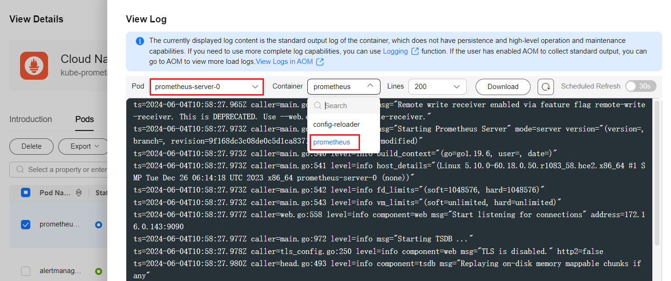Click the refresh log icon button
671x281 pixels.
point(546,87)
